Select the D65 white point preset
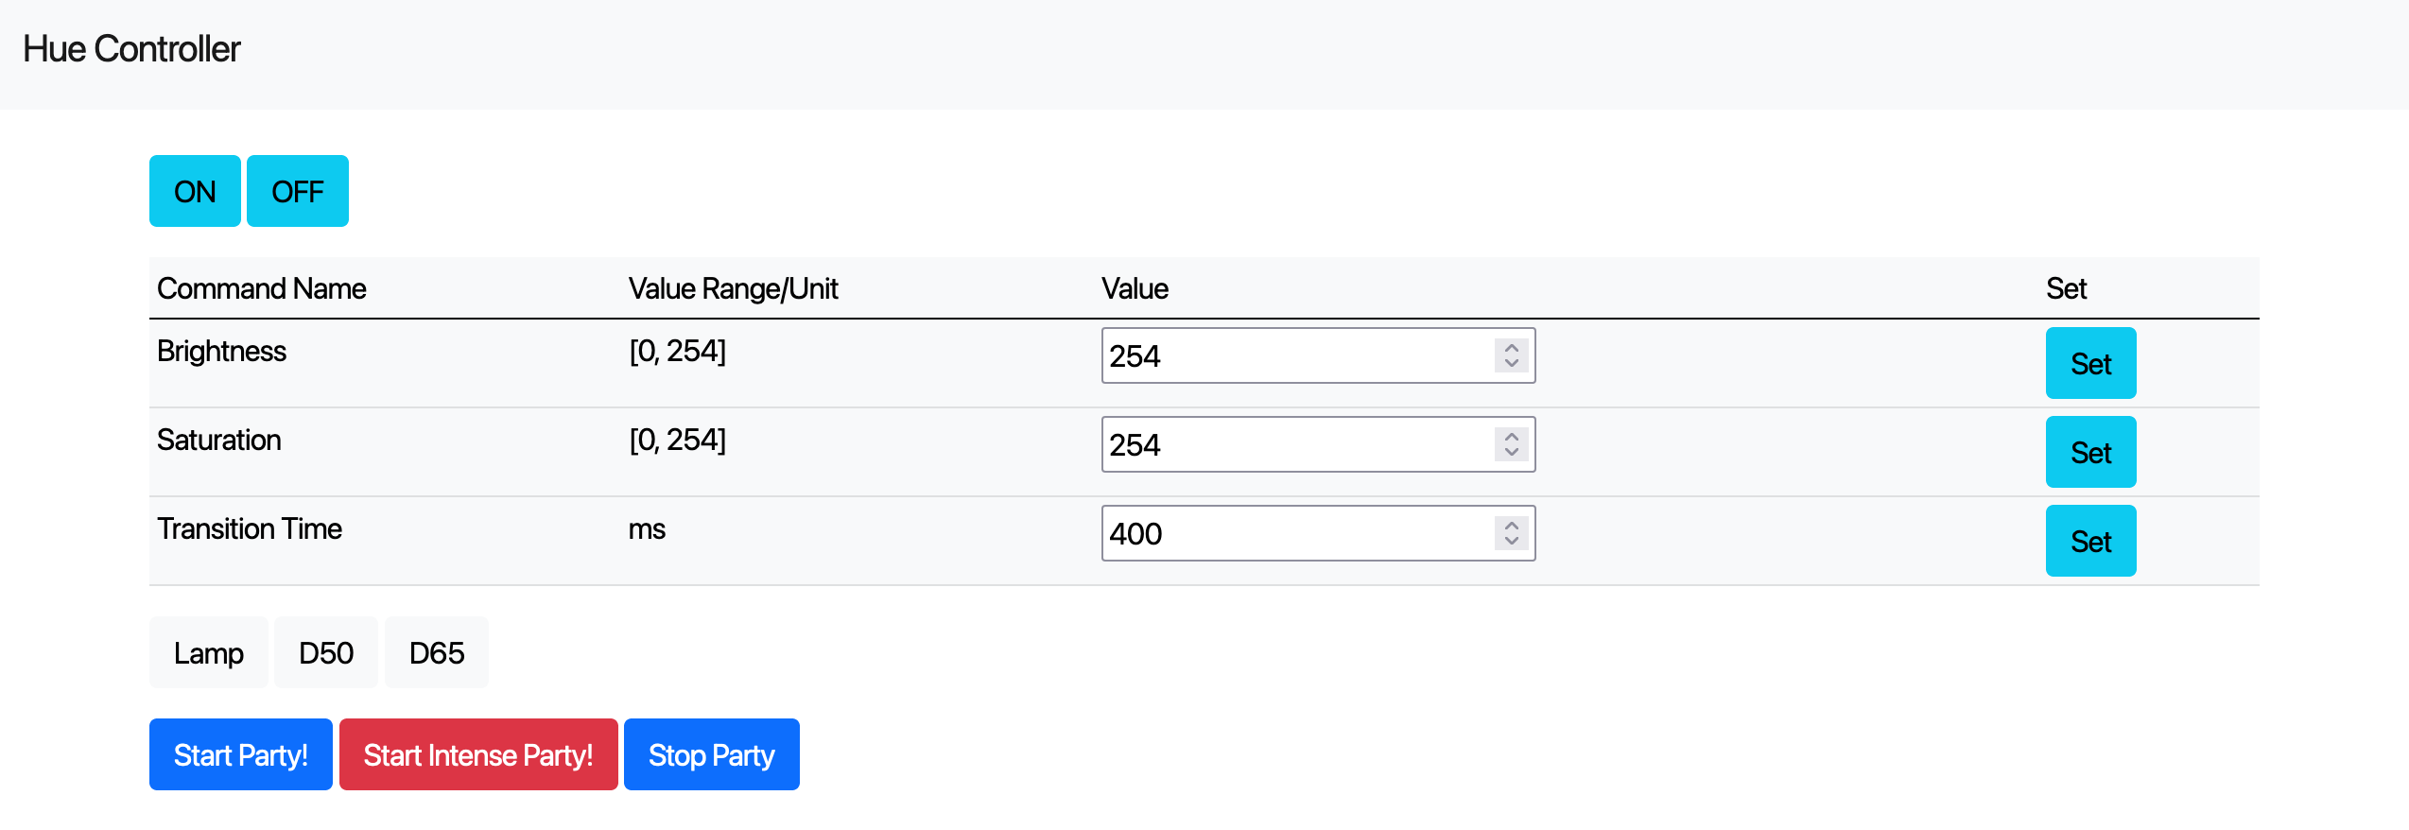 pos(437,652)
